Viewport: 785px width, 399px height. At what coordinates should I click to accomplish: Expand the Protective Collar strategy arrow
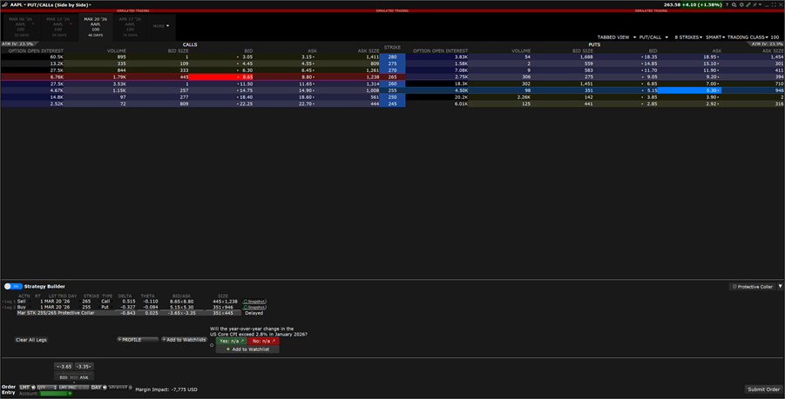click(780, 287)
